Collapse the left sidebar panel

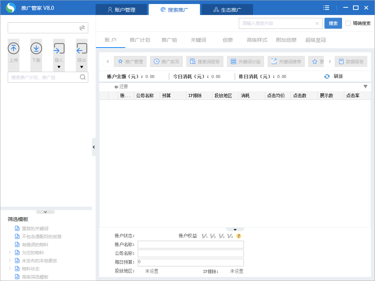click(x=94, y=147)
